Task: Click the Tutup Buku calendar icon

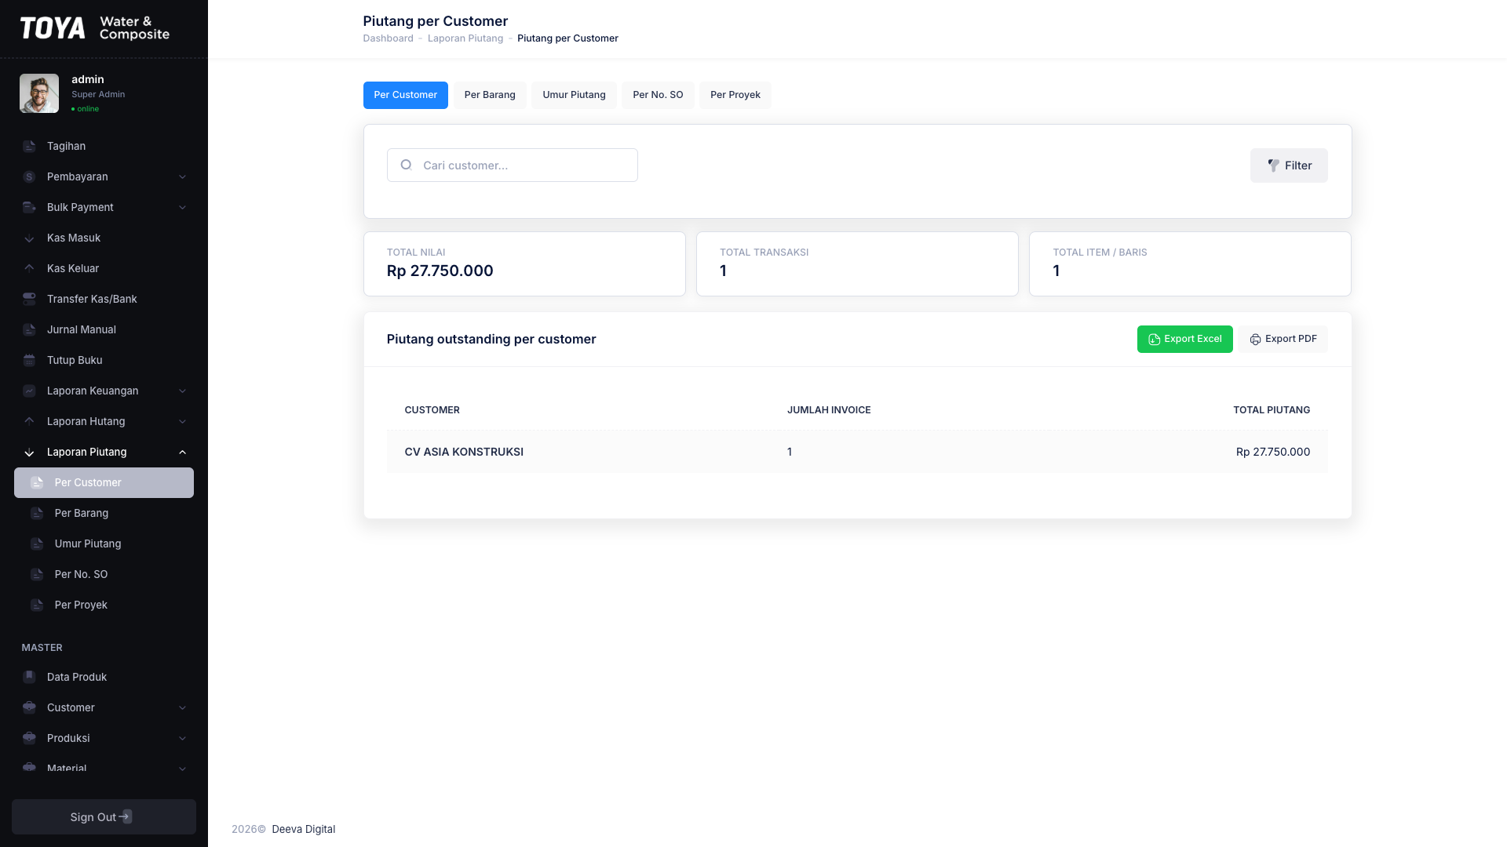Action: click(x=29, y=361)
